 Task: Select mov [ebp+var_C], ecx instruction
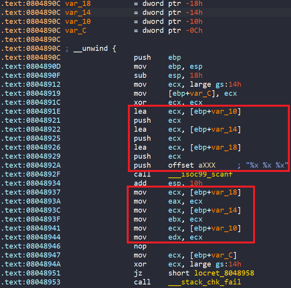click(x=185, y=93)
